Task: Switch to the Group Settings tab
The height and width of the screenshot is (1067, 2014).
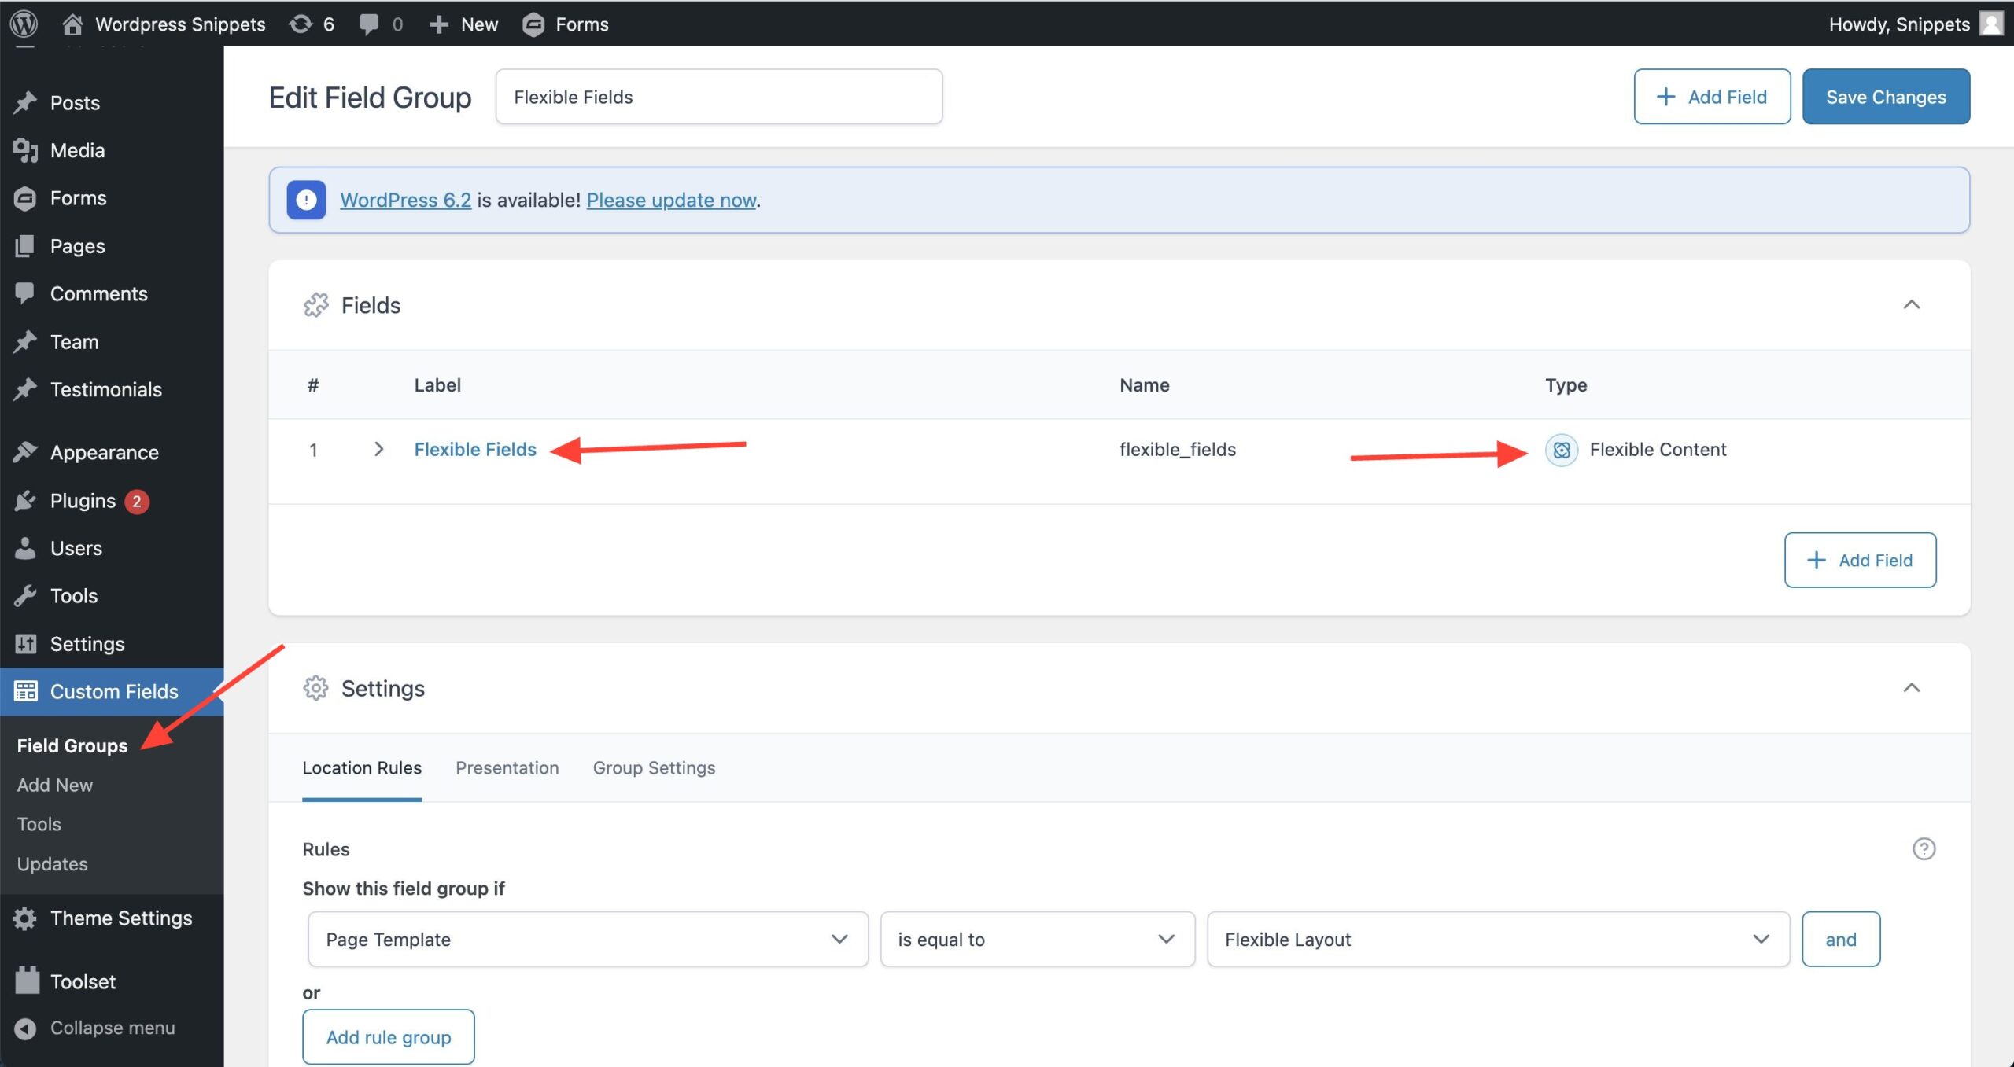Action: point(654,767)
